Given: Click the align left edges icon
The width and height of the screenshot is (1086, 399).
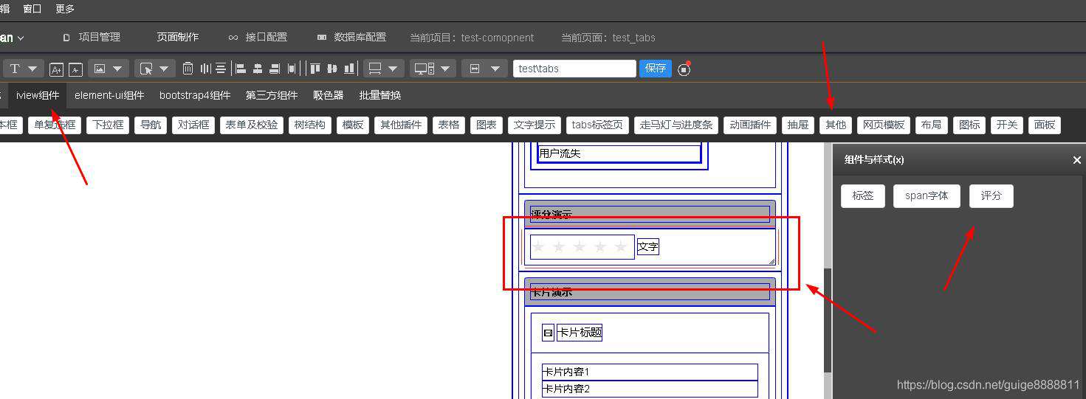Looking at the screenshot, I should [x=240, y=69].
